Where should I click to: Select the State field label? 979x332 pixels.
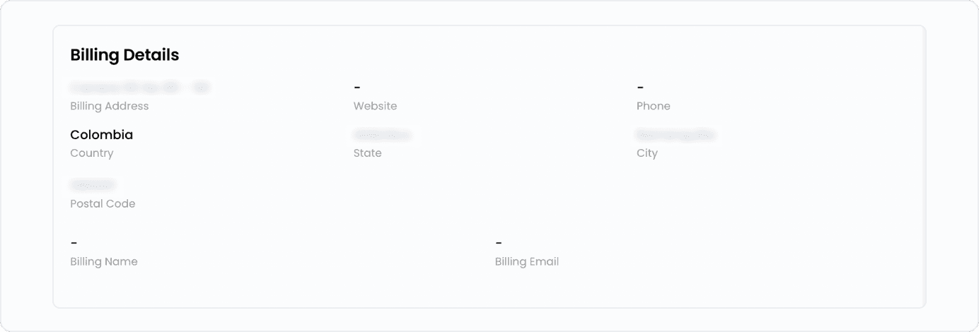[367, 153]
